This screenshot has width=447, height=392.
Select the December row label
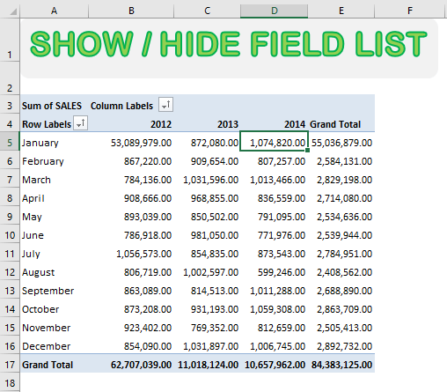click(x=47, y=346)
